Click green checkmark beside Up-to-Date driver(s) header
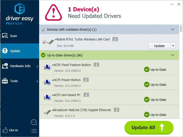 [x=43, y=55]
